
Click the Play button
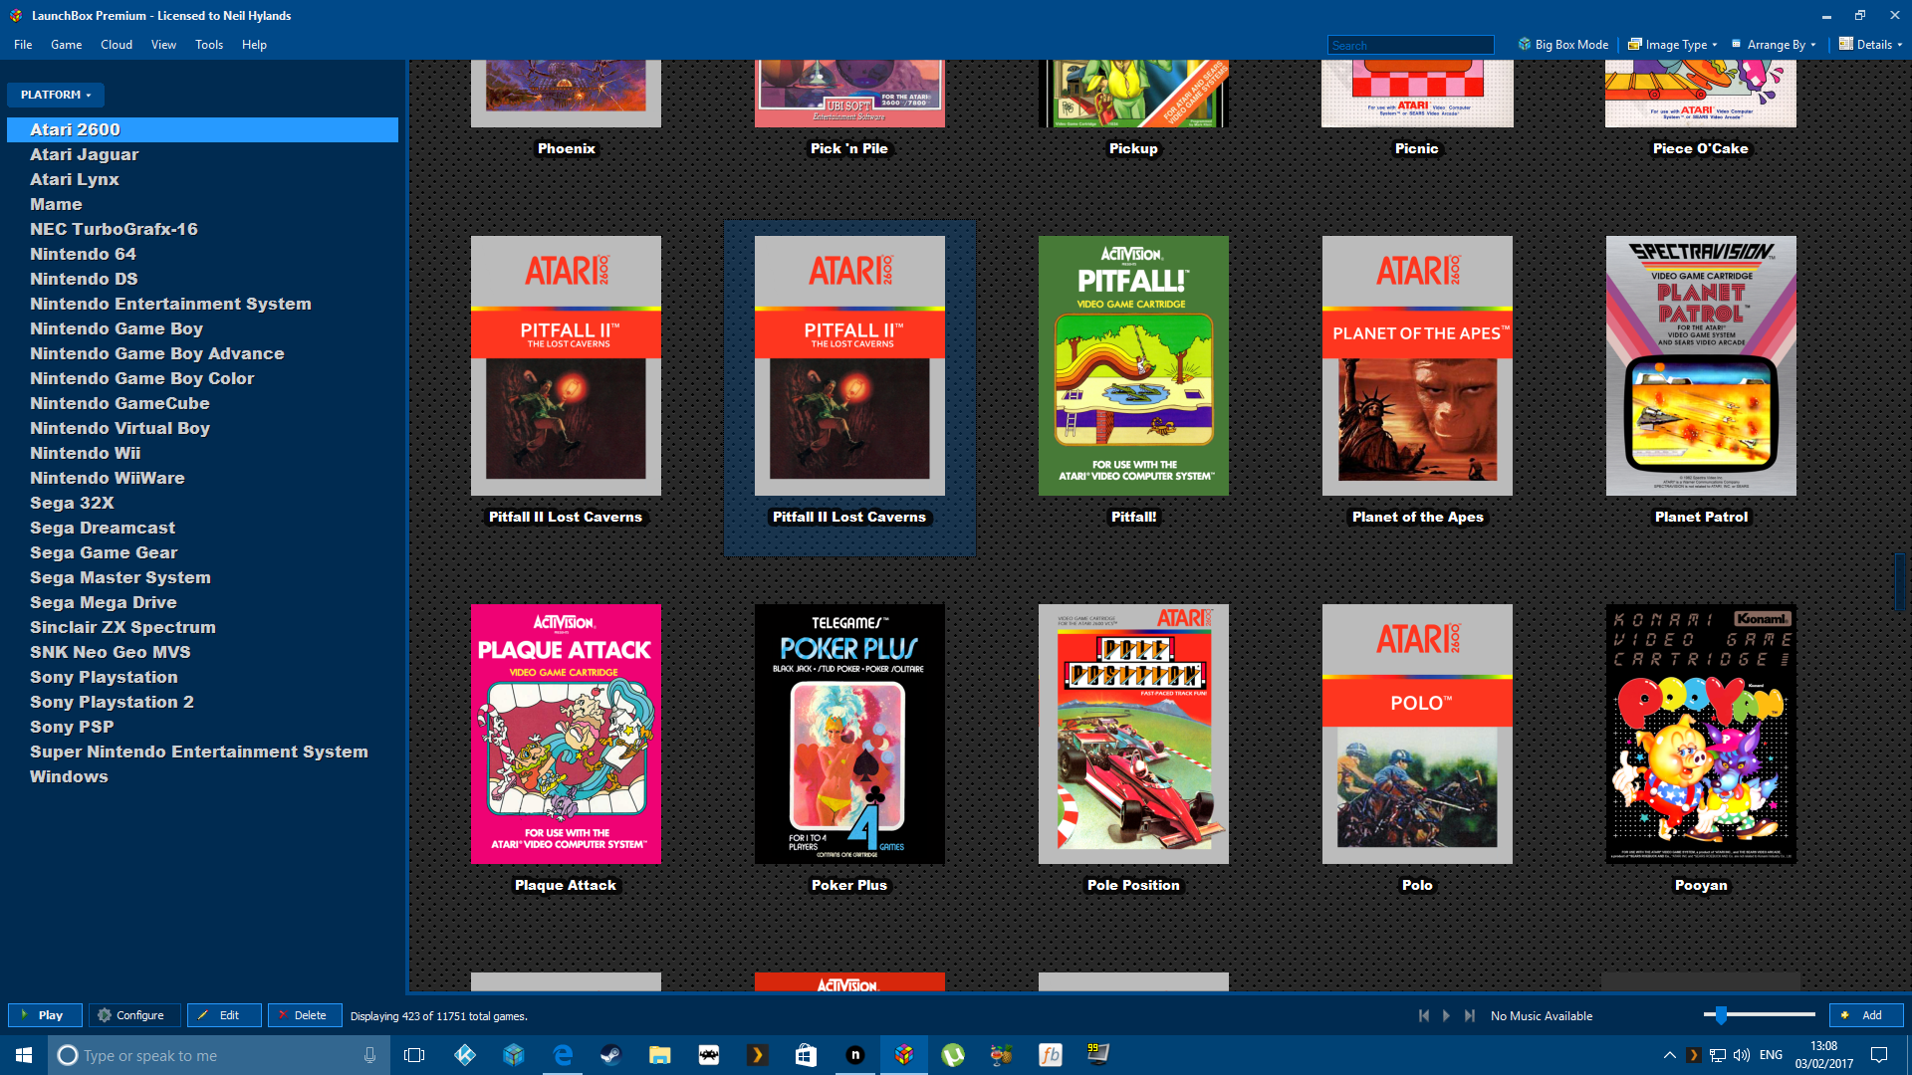[45, 1015]
